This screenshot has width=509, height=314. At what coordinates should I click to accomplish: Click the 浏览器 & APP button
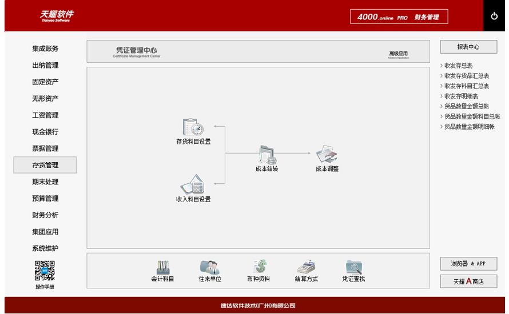[468, 263]
